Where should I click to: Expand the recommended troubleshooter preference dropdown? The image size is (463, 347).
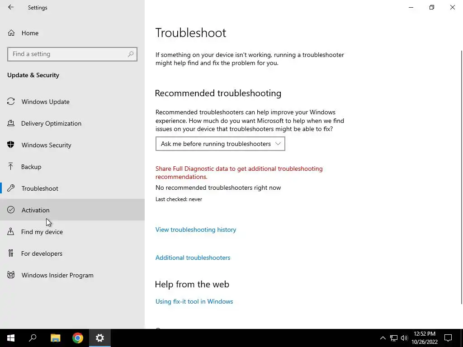[220, 144]
